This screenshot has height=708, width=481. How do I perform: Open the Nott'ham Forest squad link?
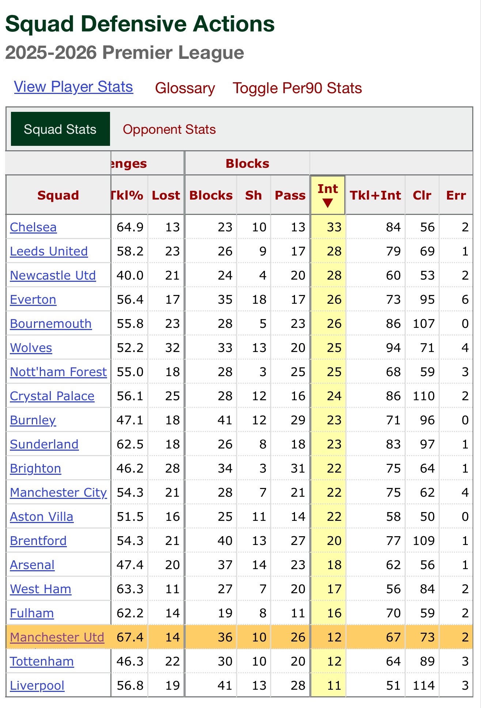[58, 372]
